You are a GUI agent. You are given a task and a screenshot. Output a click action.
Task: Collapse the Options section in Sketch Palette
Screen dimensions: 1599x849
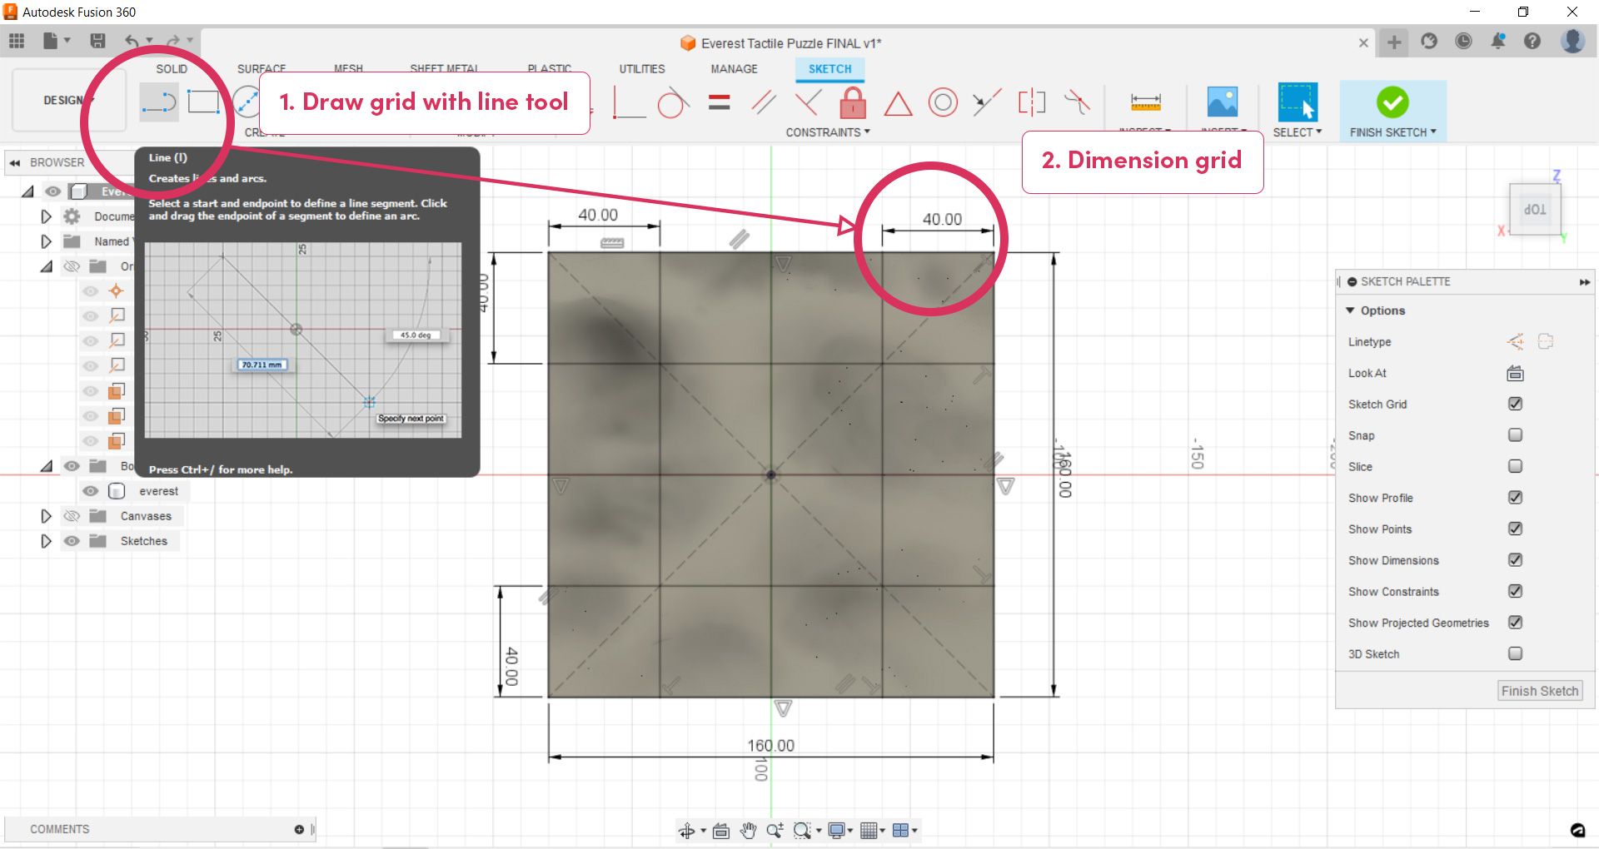[1350, 310]
